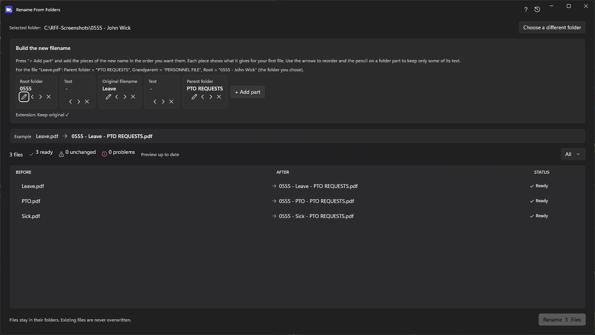Move the Parent folder part left
The image size is (595, 335).
(x=203, y=97)
